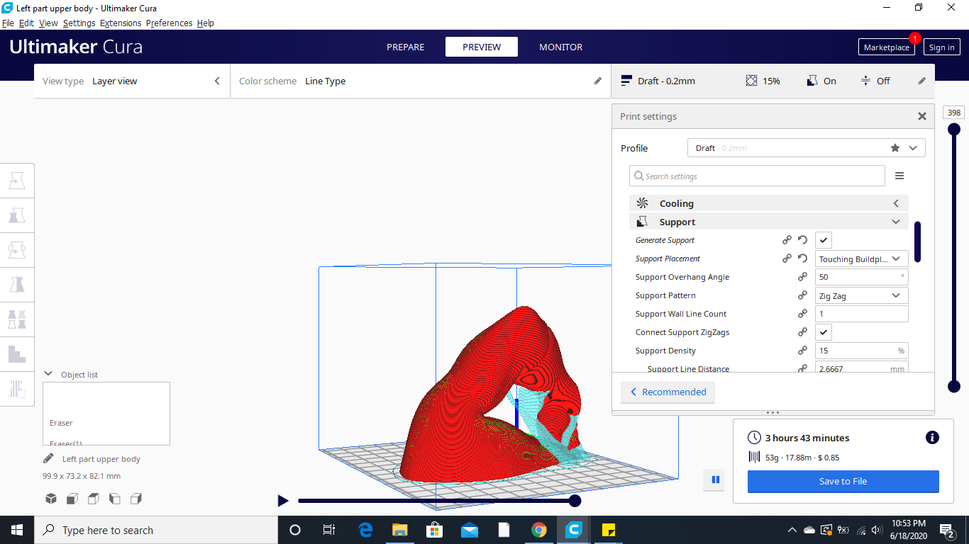Open the View type Layer view selector
969x544 pixels.
coord(132,81)
